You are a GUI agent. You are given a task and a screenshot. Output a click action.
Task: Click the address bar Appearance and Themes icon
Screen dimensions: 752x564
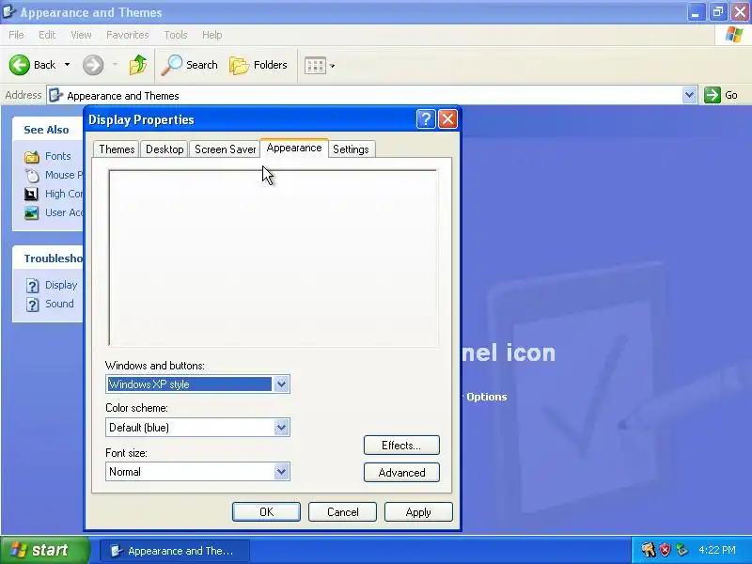(x=56, y=95)
